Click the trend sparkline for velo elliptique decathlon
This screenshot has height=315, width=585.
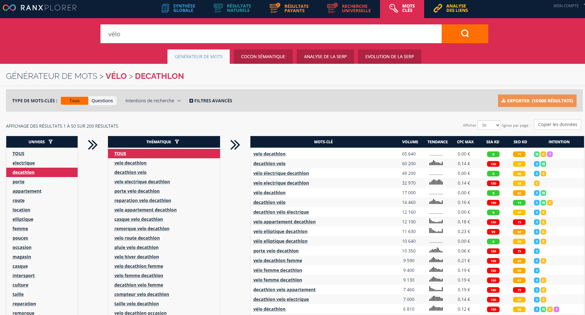pos(436,231)
